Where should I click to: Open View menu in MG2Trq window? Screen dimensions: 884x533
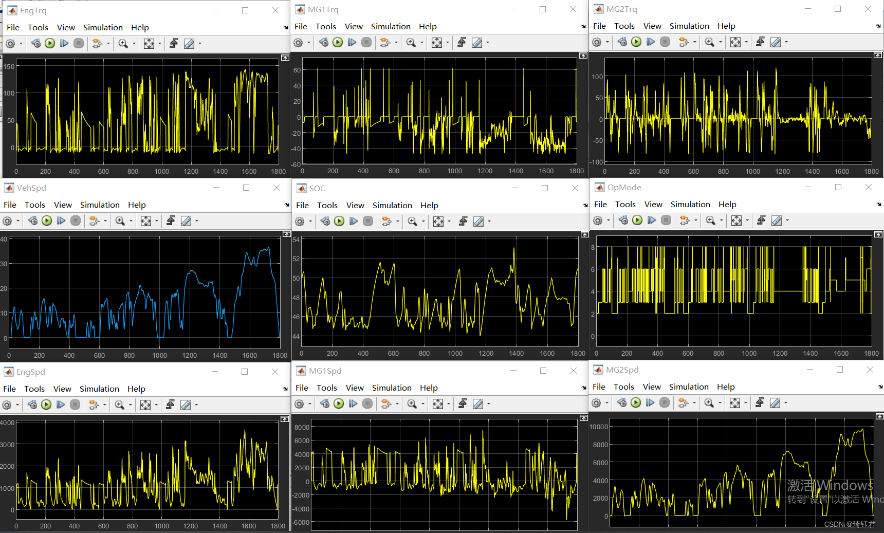(652, 26)
